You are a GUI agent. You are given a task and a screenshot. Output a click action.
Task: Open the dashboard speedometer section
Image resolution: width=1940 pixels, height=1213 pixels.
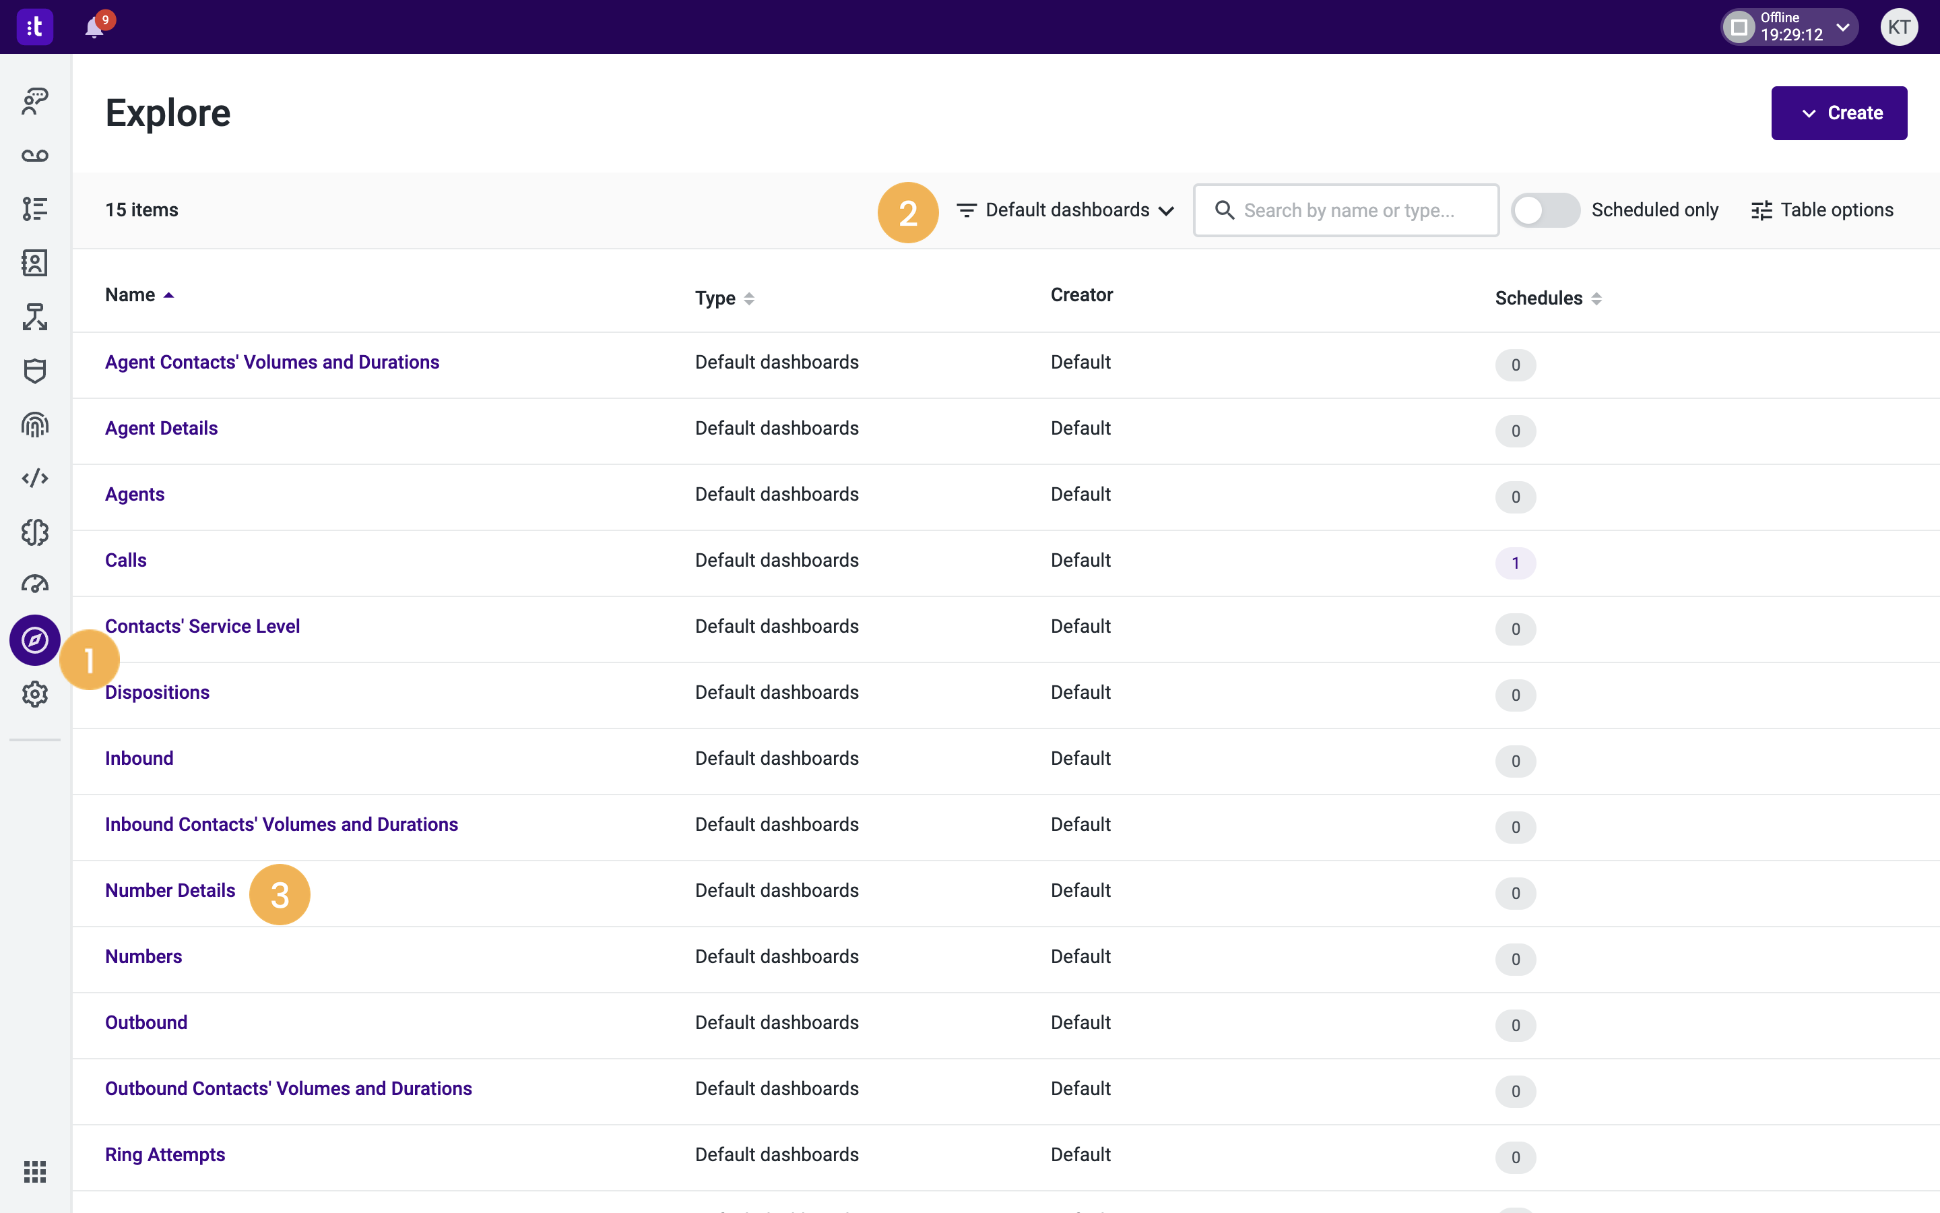pos(34,585)
